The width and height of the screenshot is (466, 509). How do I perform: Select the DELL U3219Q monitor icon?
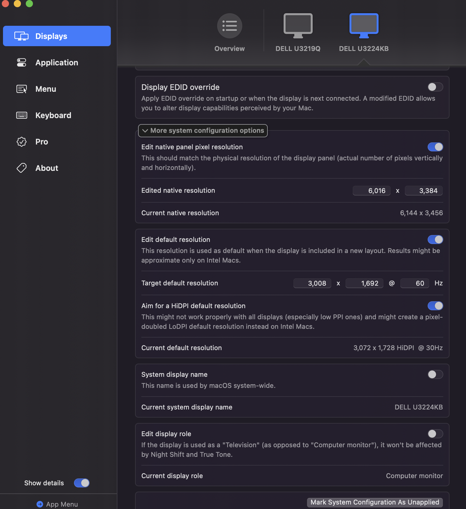298,26
